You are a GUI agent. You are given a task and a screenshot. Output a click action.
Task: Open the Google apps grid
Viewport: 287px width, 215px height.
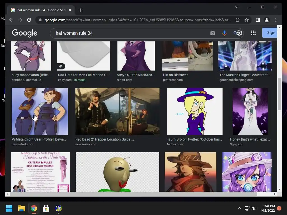(x=253, y=33)
